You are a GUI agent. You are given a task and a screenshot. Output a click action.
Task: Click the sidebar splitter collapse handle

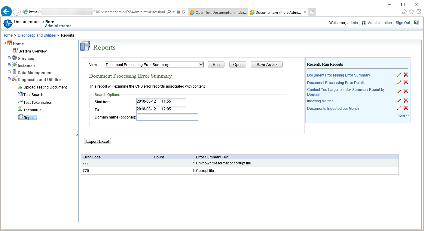coord(77,135)
